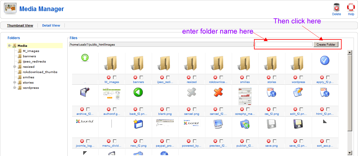
Task: Select the checkbox under smilies folder
Action: tap(248, 77)
